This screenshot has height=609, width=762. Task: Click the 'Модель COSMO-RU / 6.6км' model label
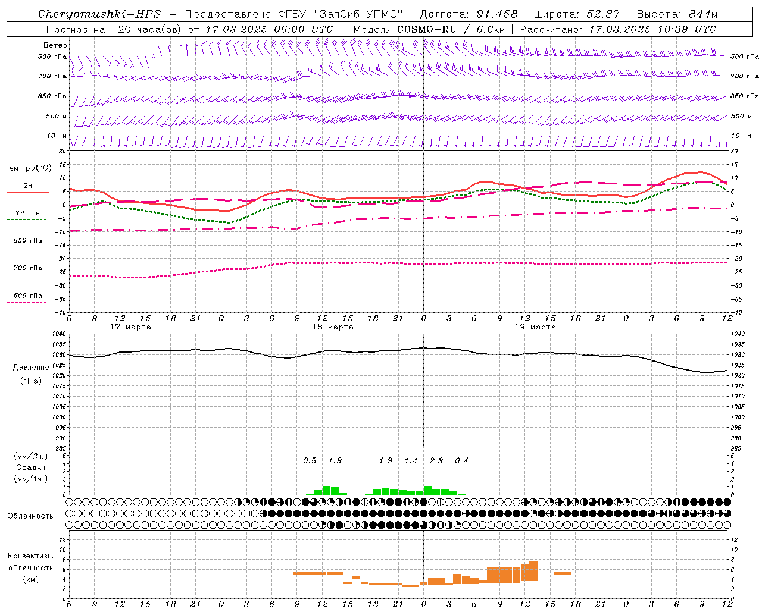(x=429, y=29)
